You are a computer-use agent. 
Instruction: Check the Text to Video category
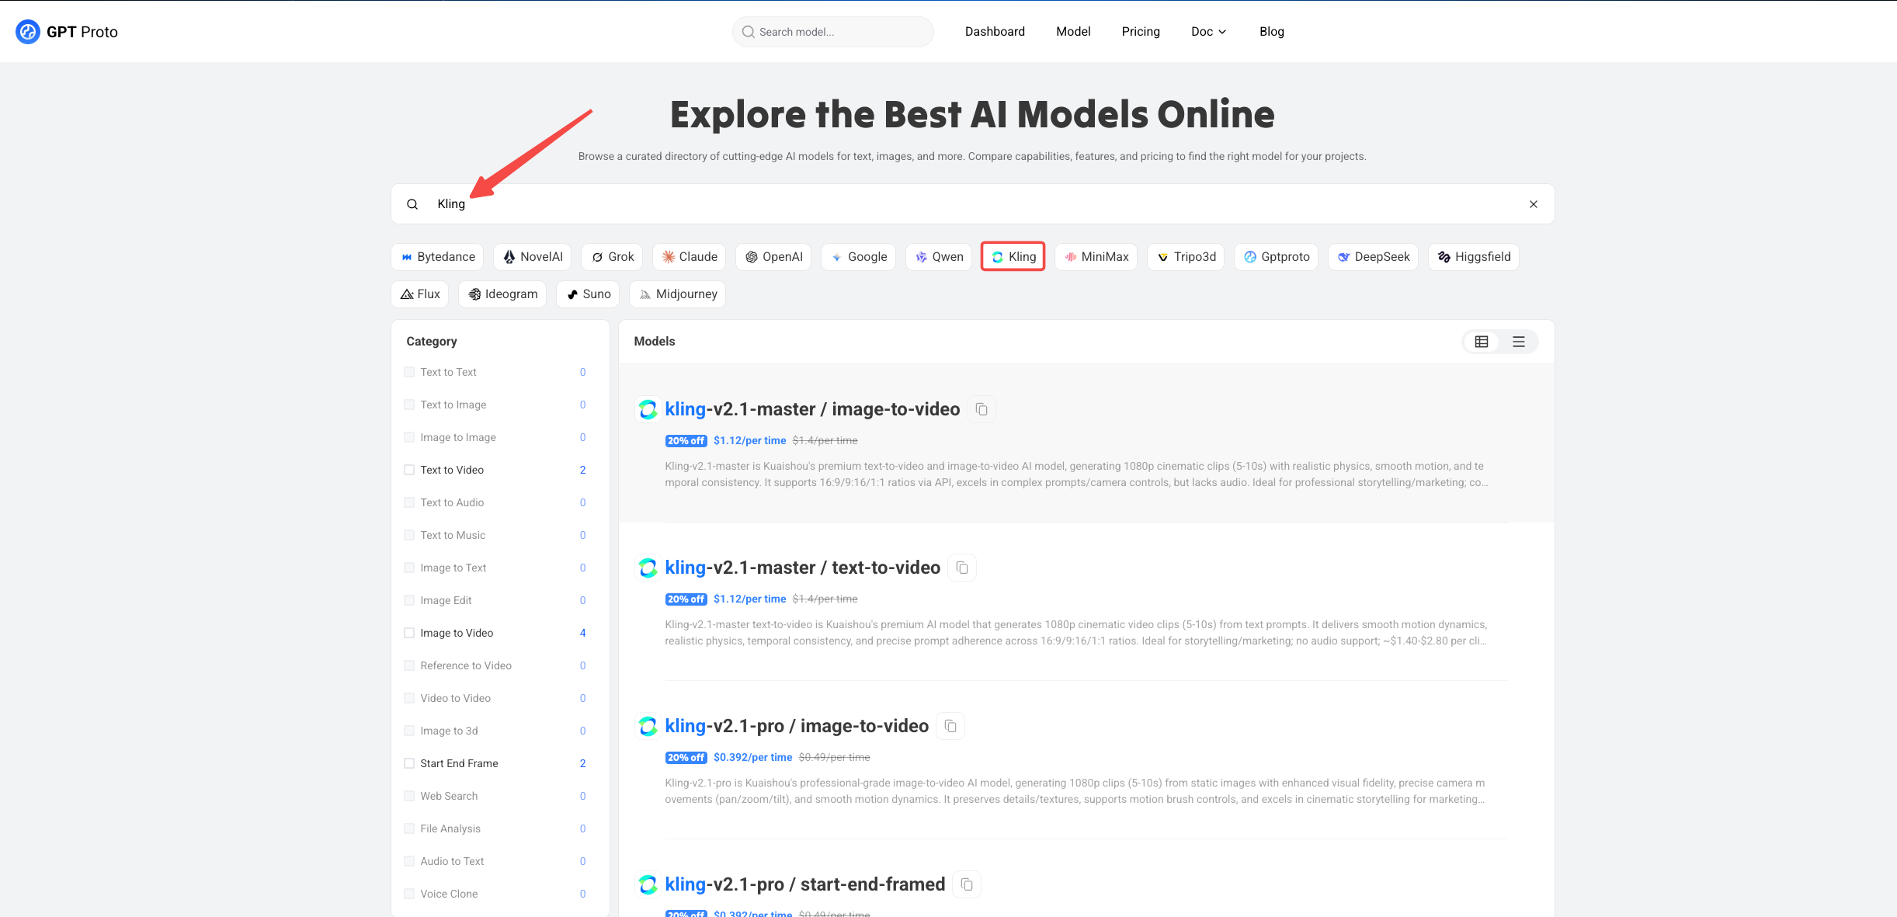tap(409, 470)
